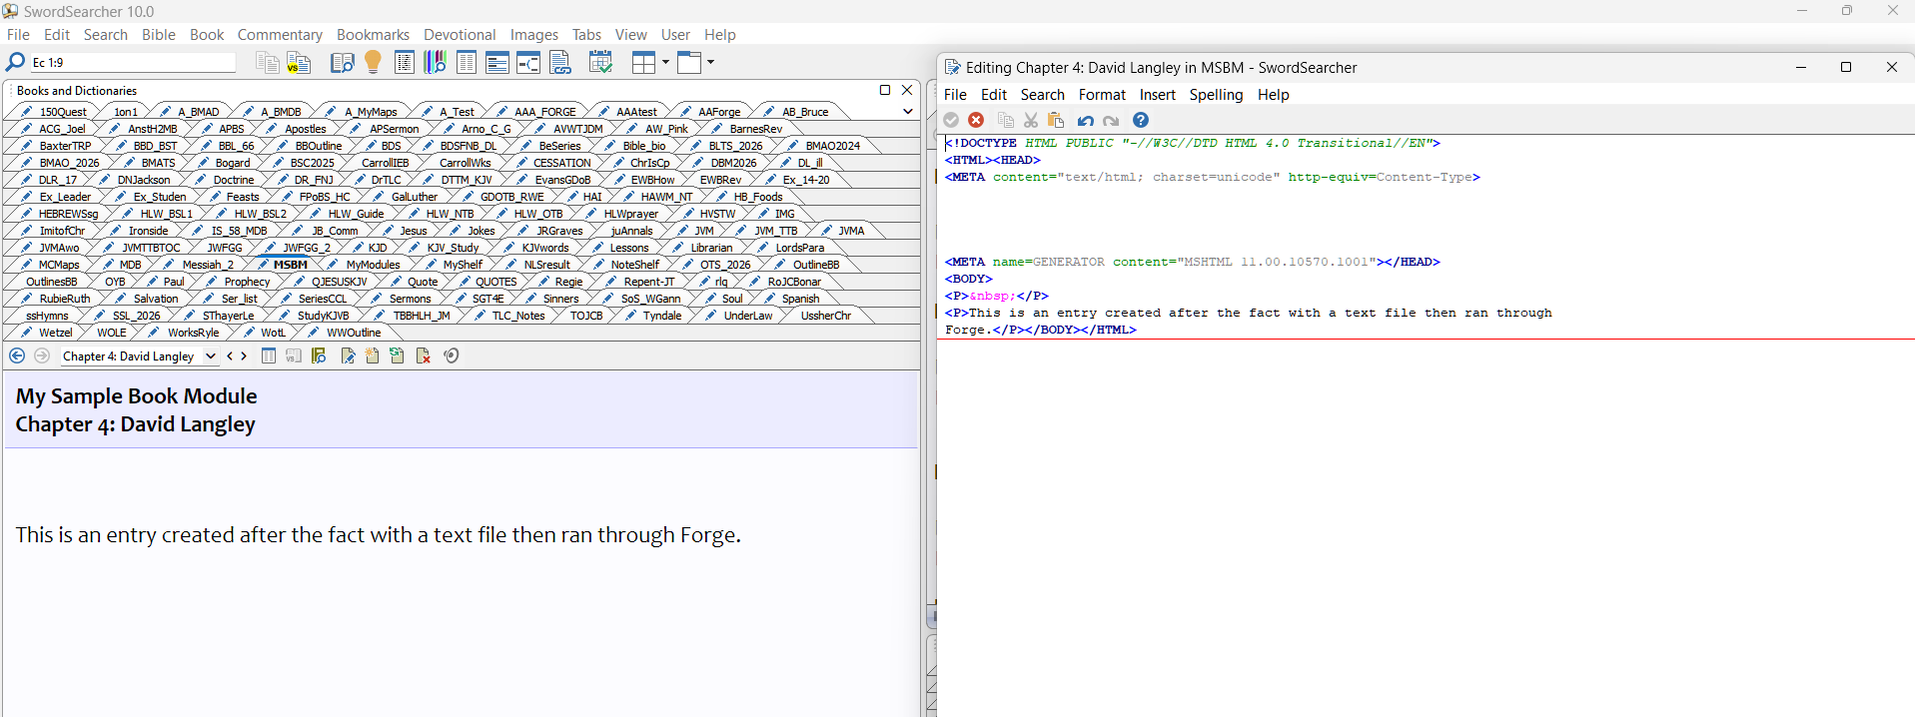Viewport: 1915px width, 717px height.
Task: Open the Tabs menu
Action: (586, 35)
